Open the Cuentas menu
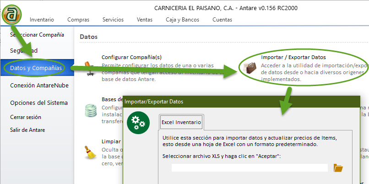Screen dimensions: 369x184 click(x=222, y=20)
